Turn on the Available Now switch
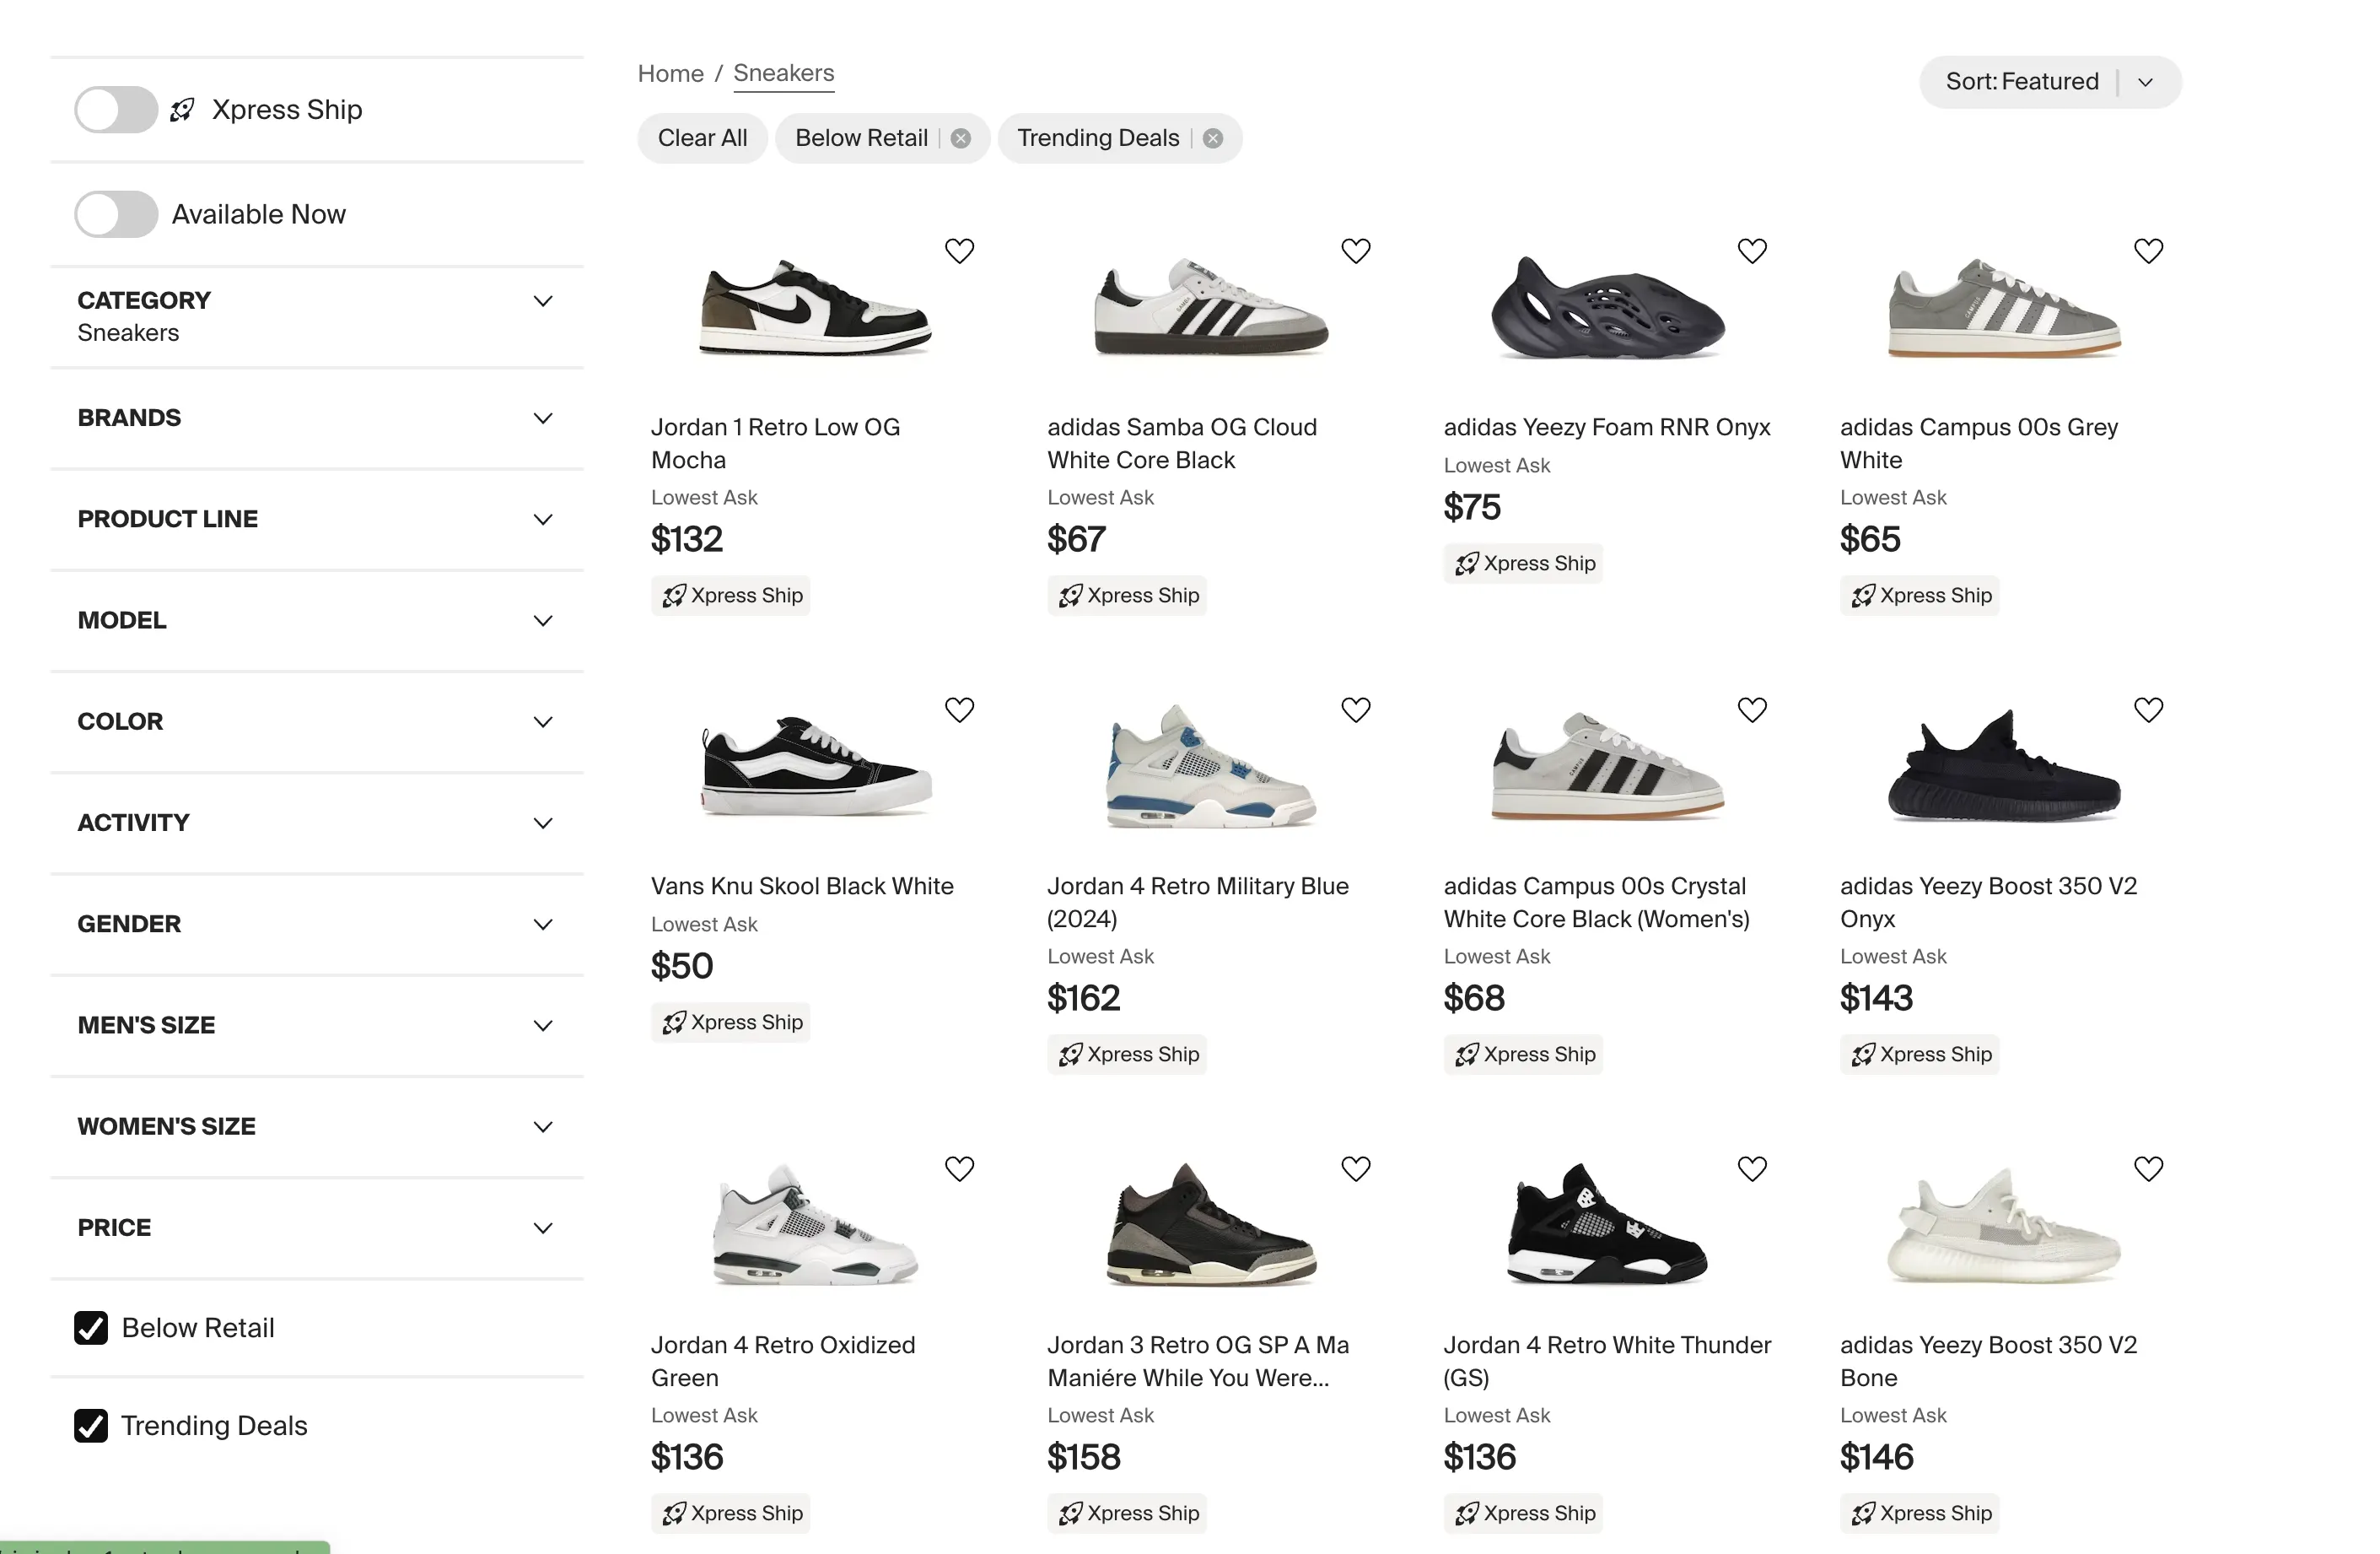 pyautogui.click(x=116, y=214)
